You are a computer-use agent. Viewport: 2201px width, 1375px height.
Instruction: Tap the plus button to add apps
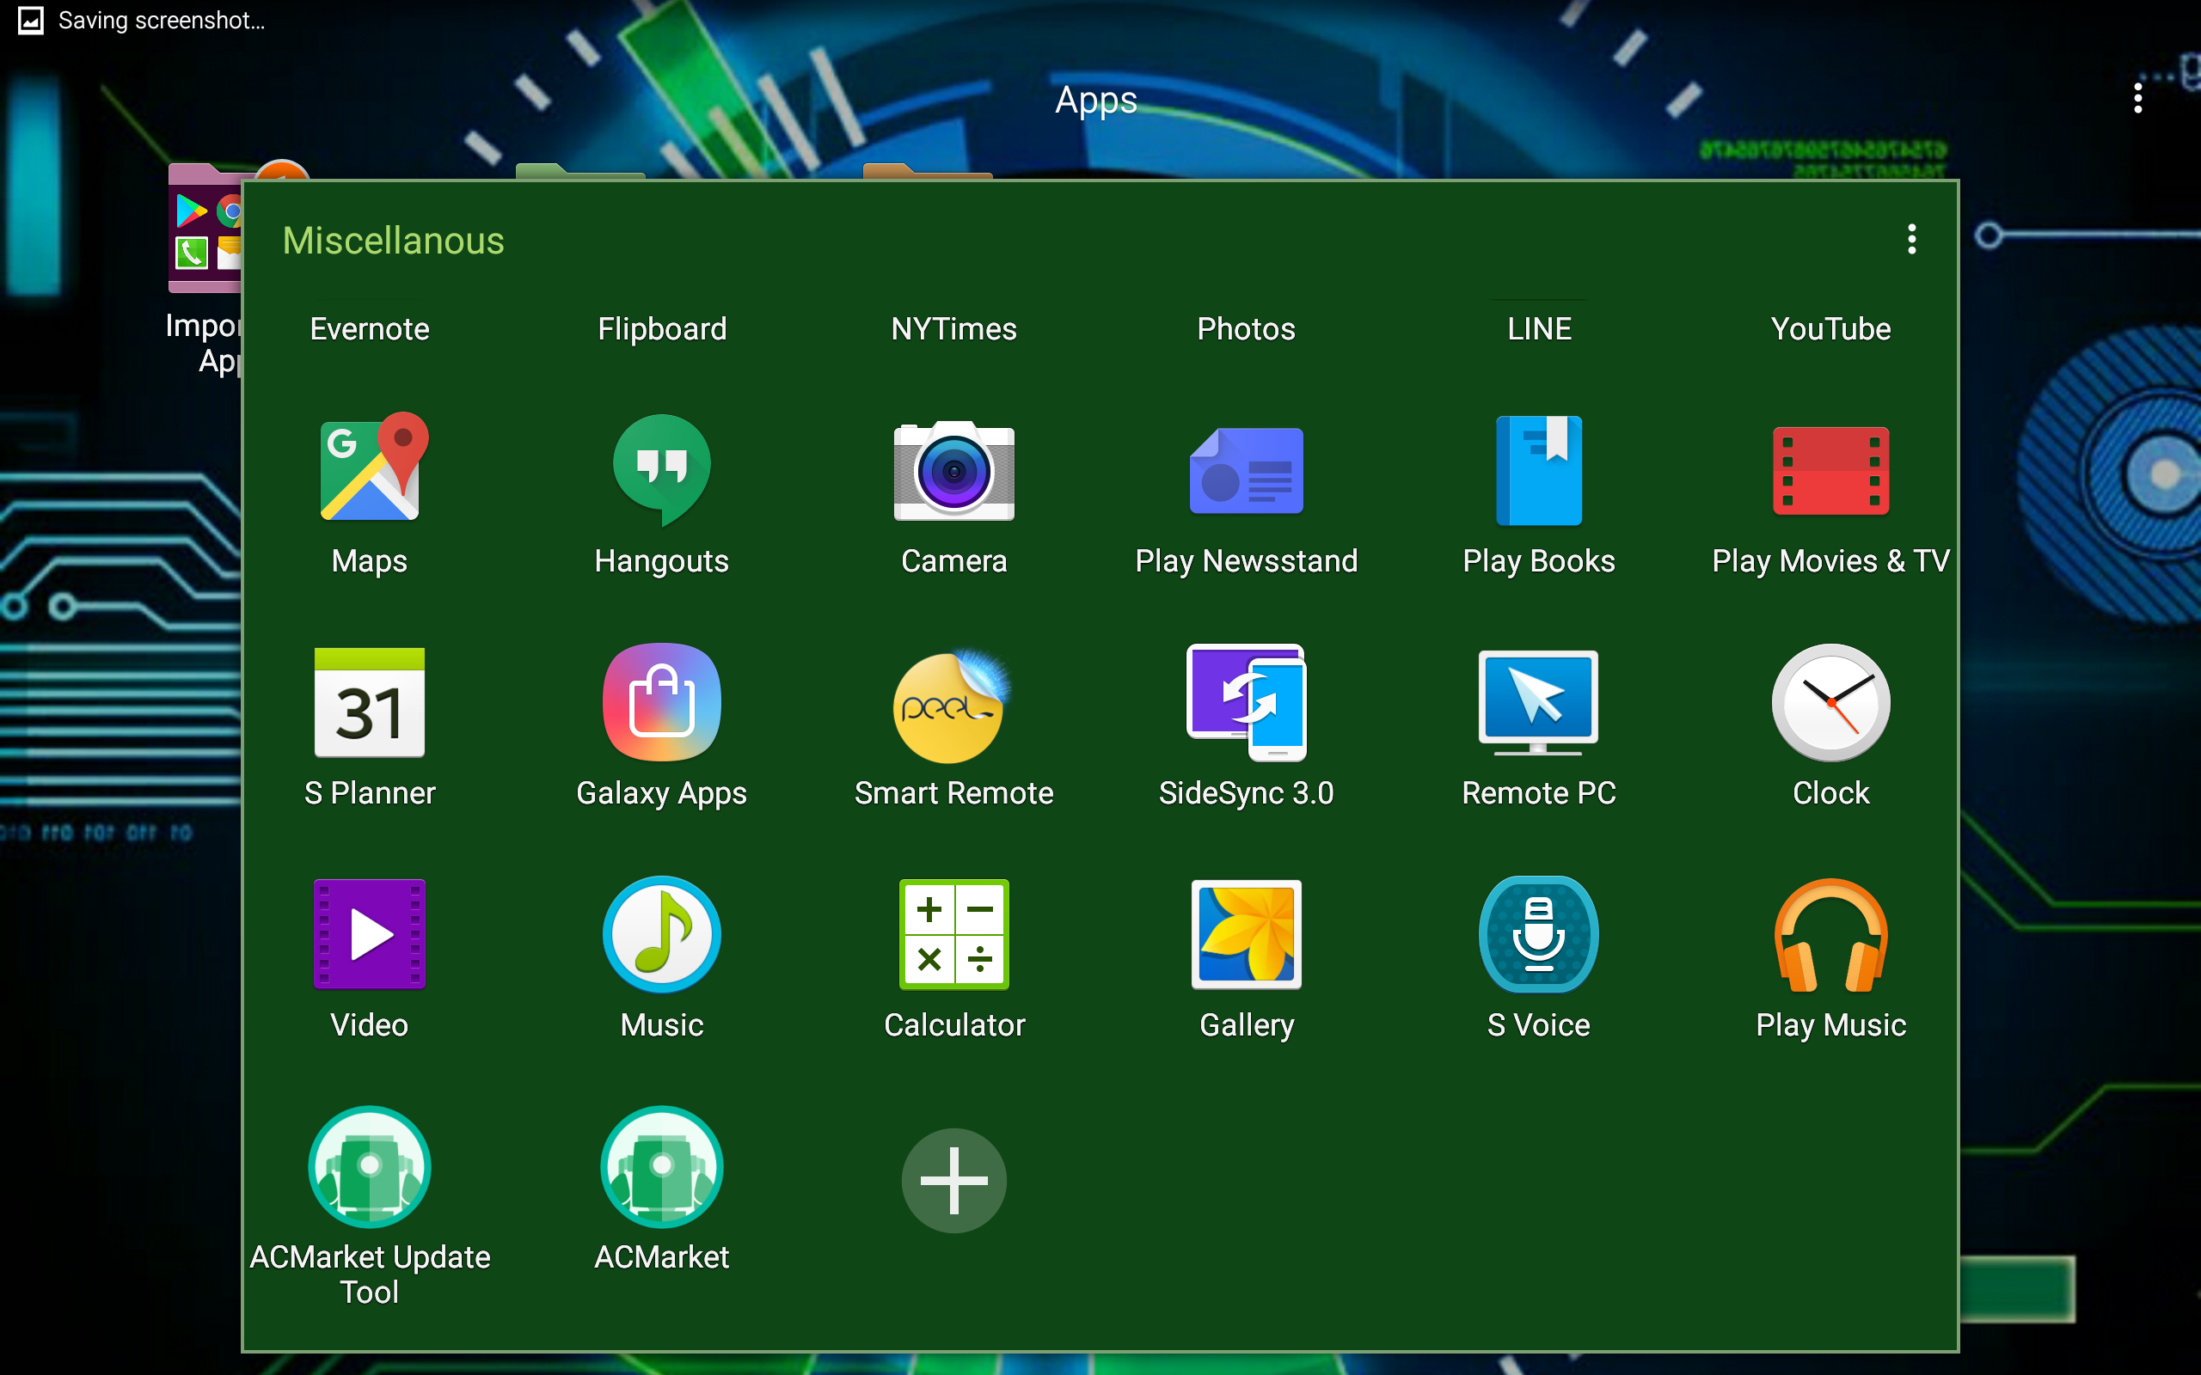(x=954, y=1181)
